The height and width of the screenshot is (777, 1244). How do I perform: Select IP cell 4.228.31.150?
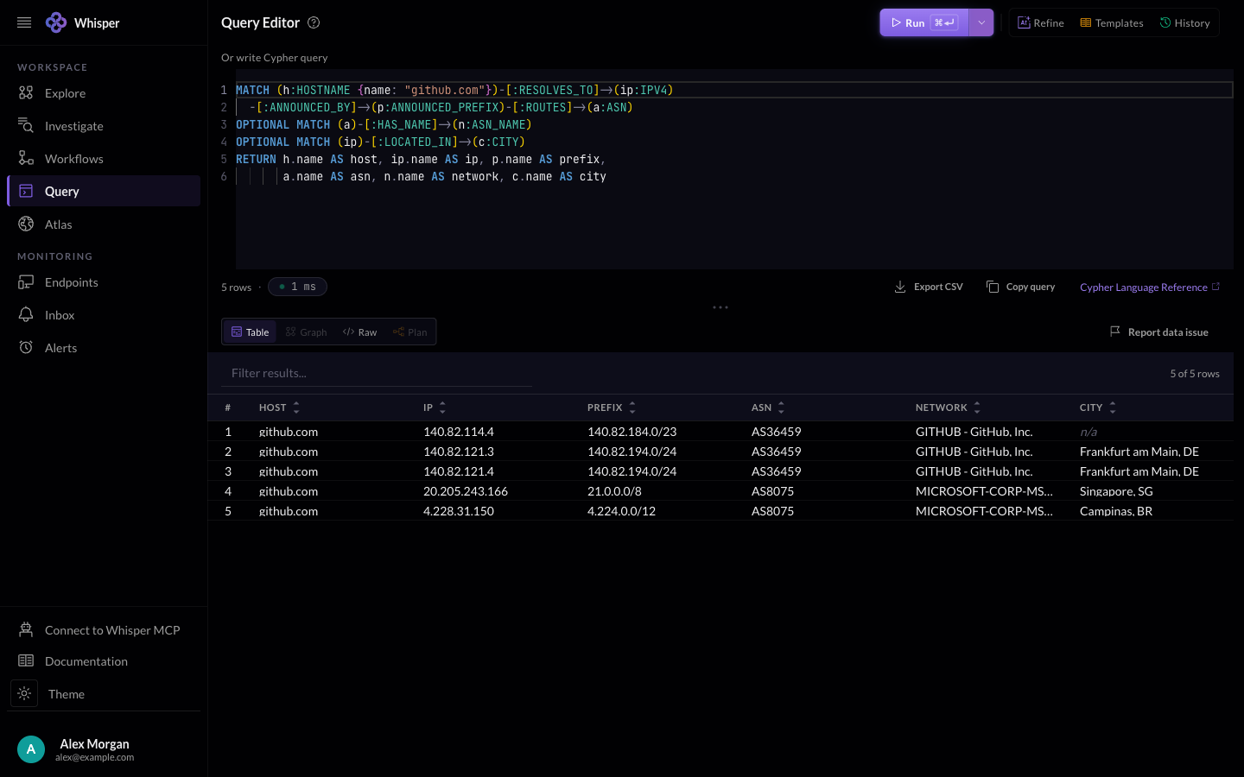click(459, 511)
